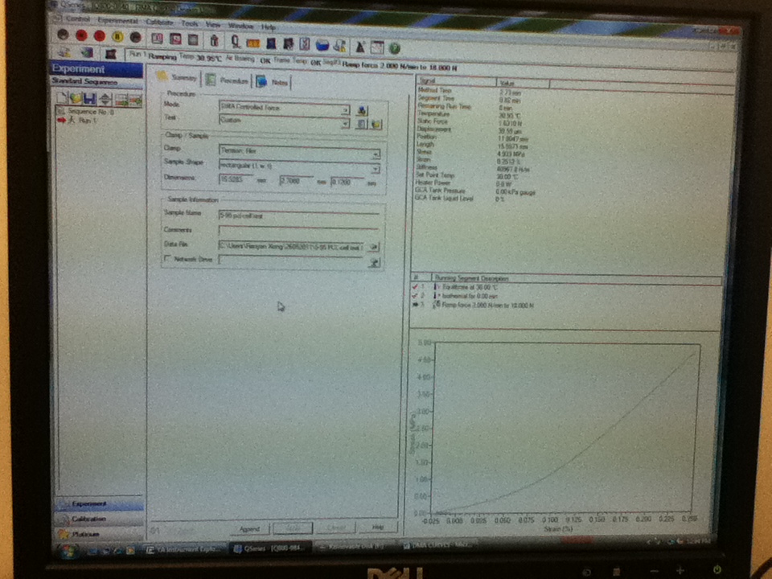The height and width of the screenshot is (579, 772).
Task: Open the Mode dropdown
Action: click(x=346, y=110)
